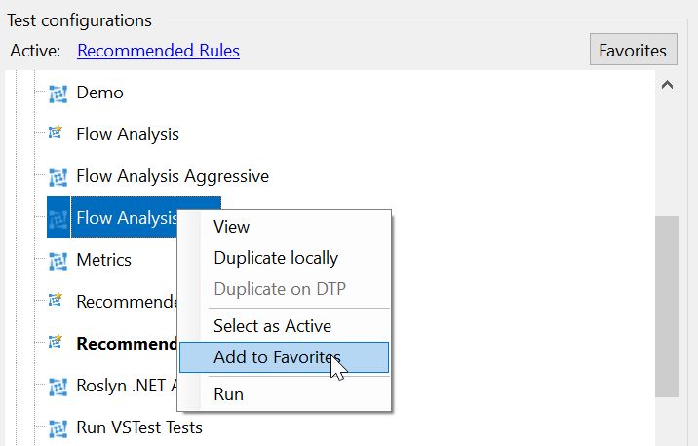The width and height of the screenshot is (698, 446).
Task: Click the Roslyn .NET configuration icon
Action: coord(58,387)
